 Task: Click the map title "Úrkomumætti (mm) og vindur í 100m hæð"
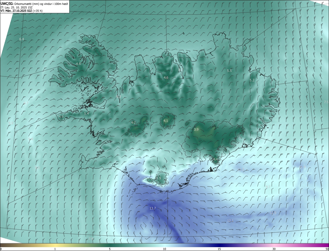click(x=41, y=4)
